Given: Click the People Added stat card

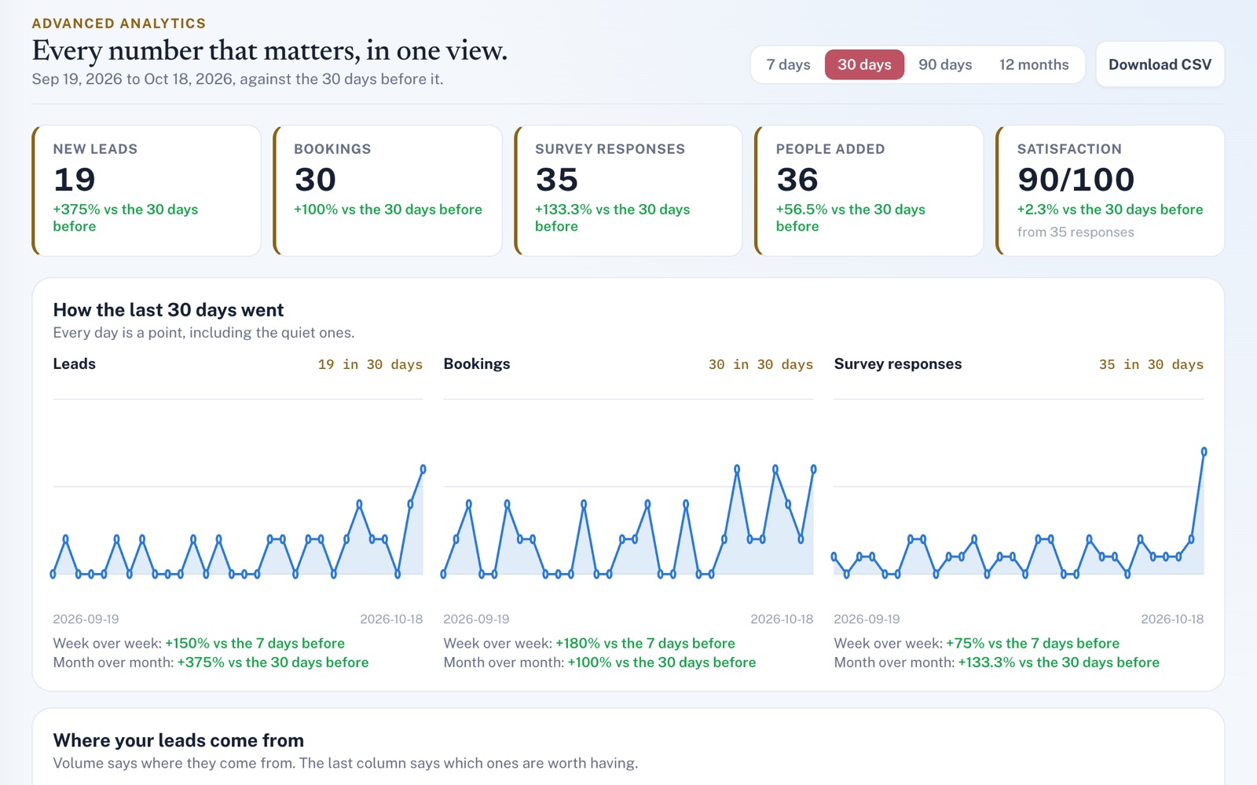Looking at the screenshot, I should point(869,191).
